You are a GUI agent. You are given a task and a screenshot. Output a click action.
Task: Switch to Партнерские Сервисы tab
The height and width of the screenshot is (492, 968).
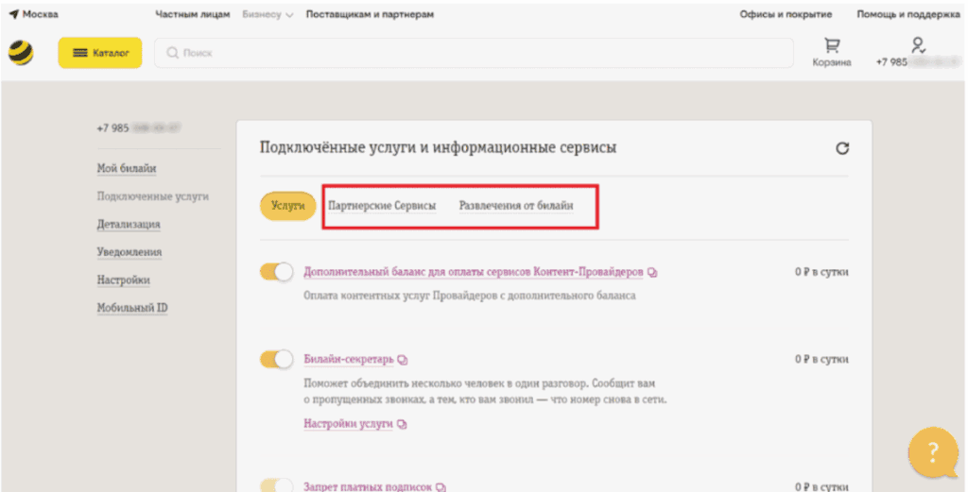tap(382, 205)
